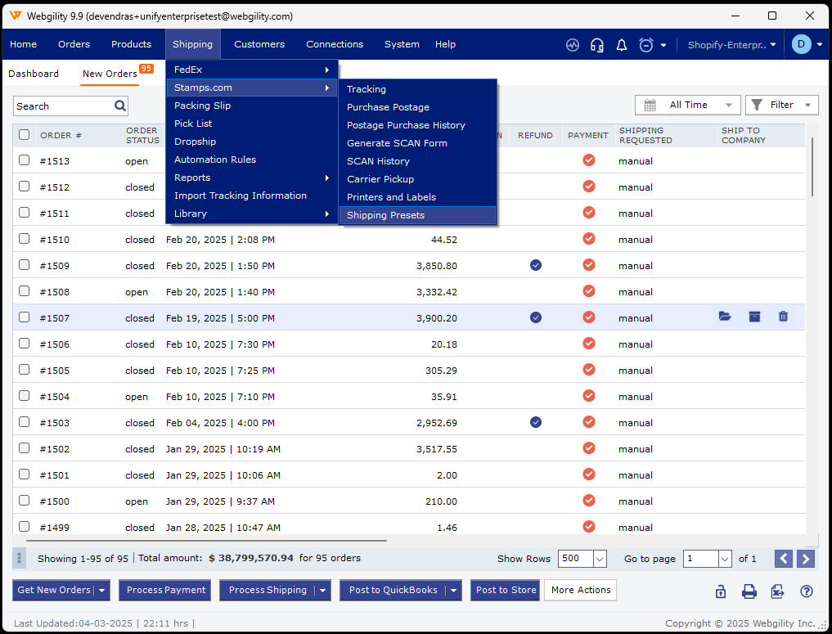Click the headset support icon
The height and width of the screenshot is (634, 832).
(x=597, y=45)
